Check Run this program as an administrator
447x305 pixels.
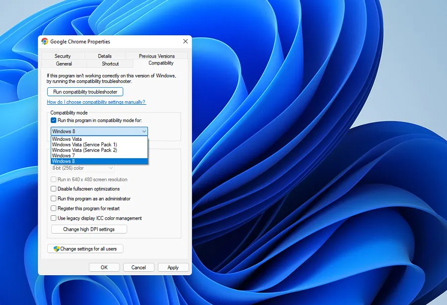coord(53,198)
